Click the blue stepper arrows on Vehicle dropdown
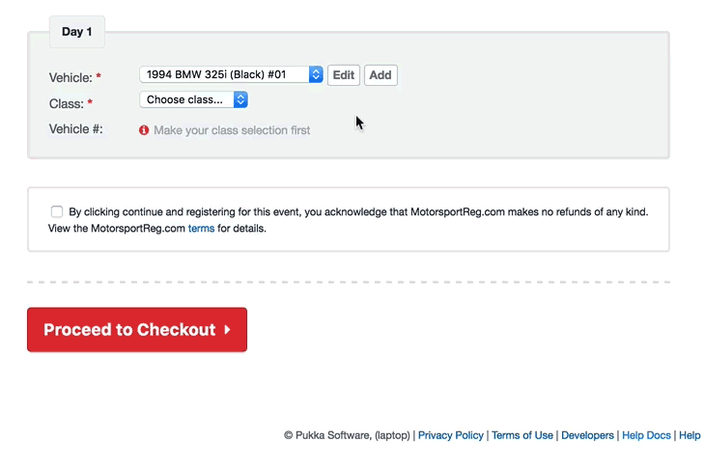The image size is (705, 469). tap(316, 74)
